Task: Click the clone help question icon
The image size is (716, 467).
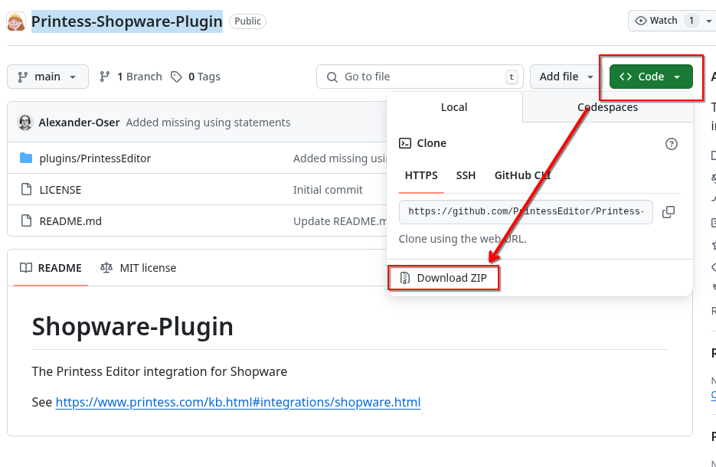Action: tap(672, 144)
